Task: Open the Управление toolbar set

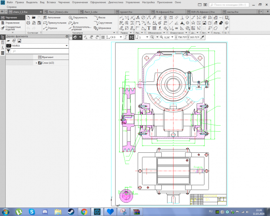Action: pyautogui.click(x=12, y=23)
